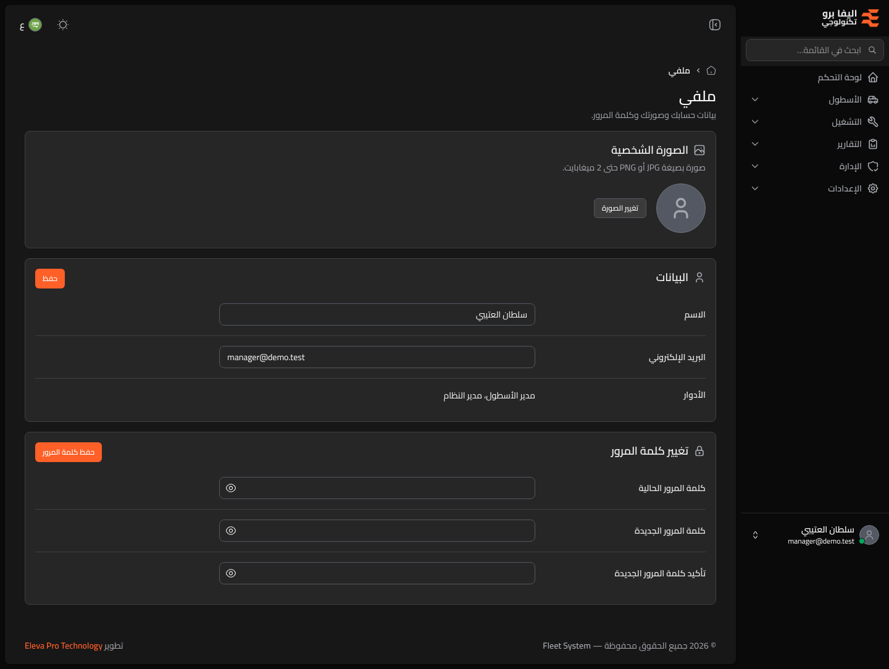Click the حفظ كلمة المرور button
Viewport: 889px width, 669px height.
point(69,452)
